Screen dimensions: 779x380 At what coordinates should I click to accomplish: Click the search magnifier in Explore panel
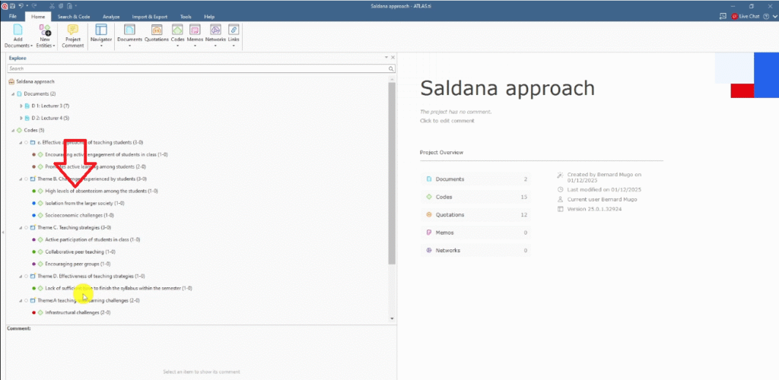[391, 68]
